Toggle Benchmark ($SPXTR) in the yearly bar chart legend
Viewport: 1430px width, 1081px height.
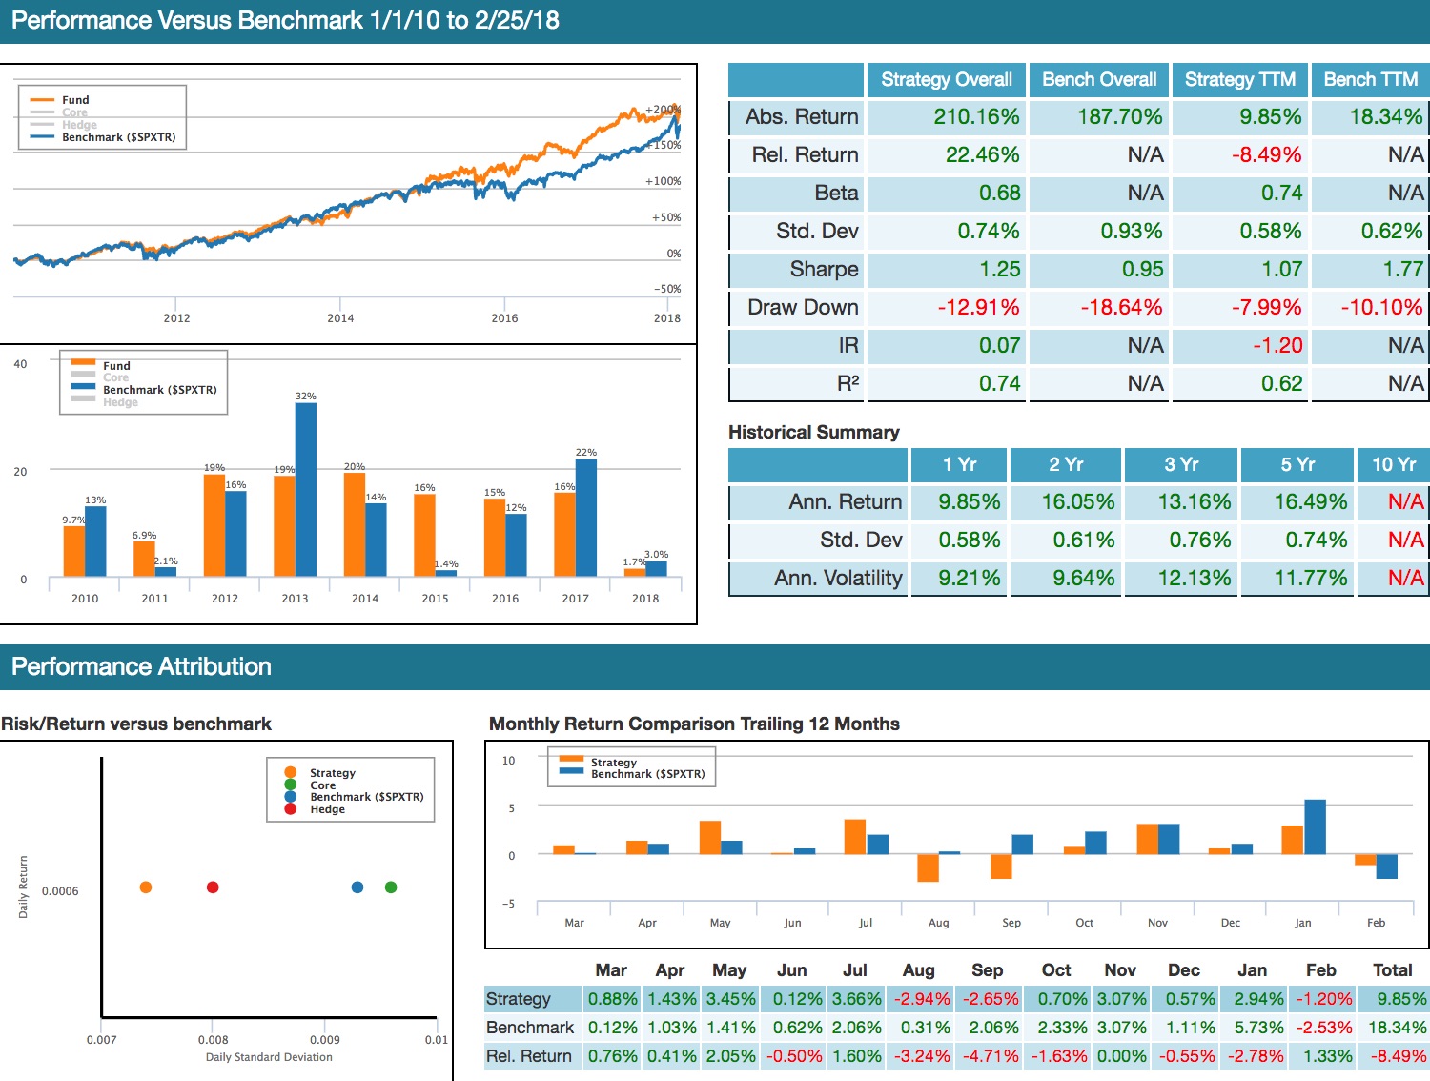click(143, 389)
